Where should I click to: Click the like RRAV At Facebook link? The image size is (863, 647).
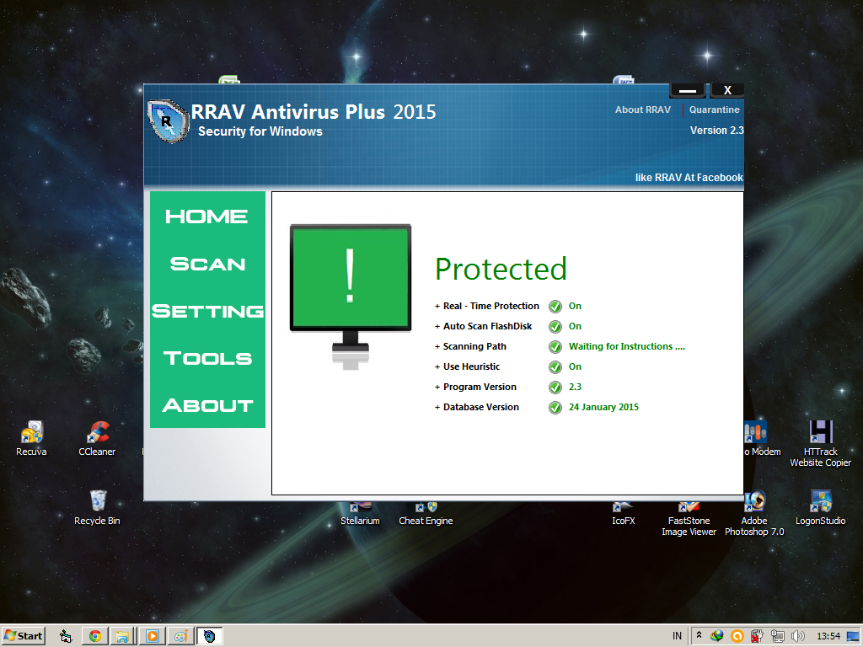point(689,177)
